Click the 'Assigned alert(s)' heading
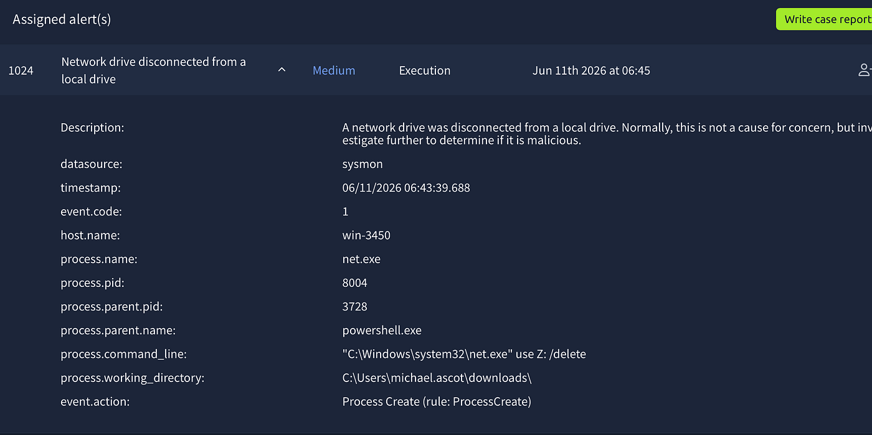The image size is (872, 435). coord(62,19)
